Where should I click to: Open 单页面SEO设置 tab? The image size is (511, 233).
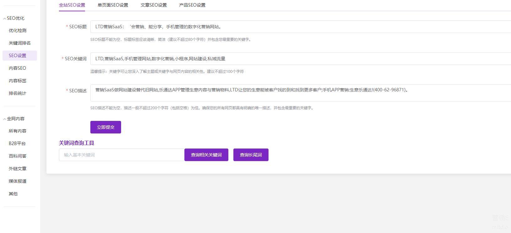click(113, 5)
